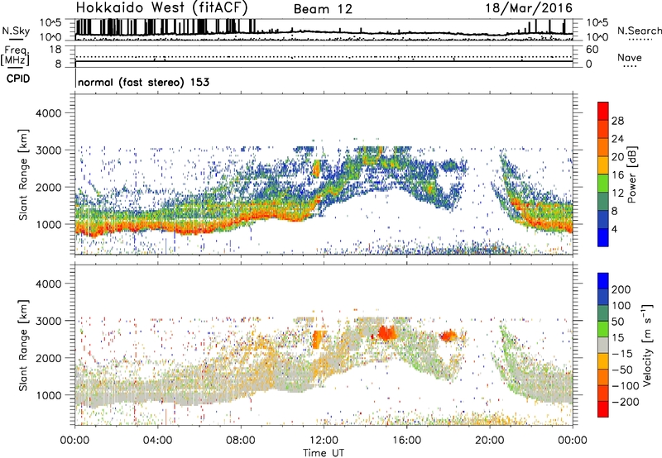
Task: Select the 'N.Sky' legend label
Action: pos(16,31)
